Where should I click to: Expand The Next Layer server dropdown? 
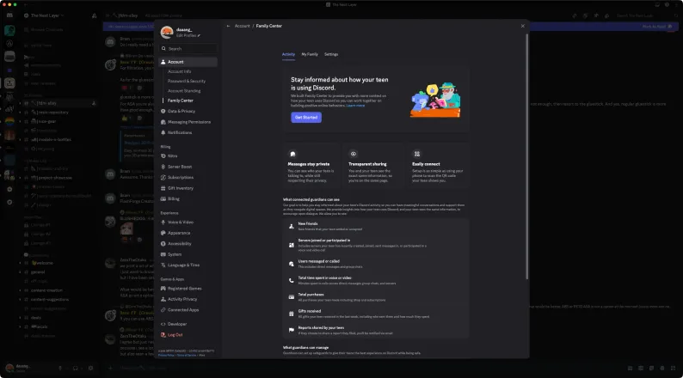(47, 15)
